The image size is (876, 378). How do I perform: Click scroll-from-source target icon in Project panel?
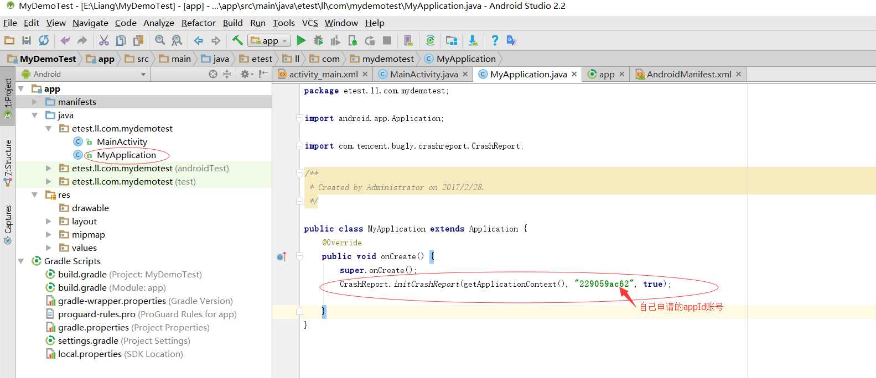pos(213,74)
